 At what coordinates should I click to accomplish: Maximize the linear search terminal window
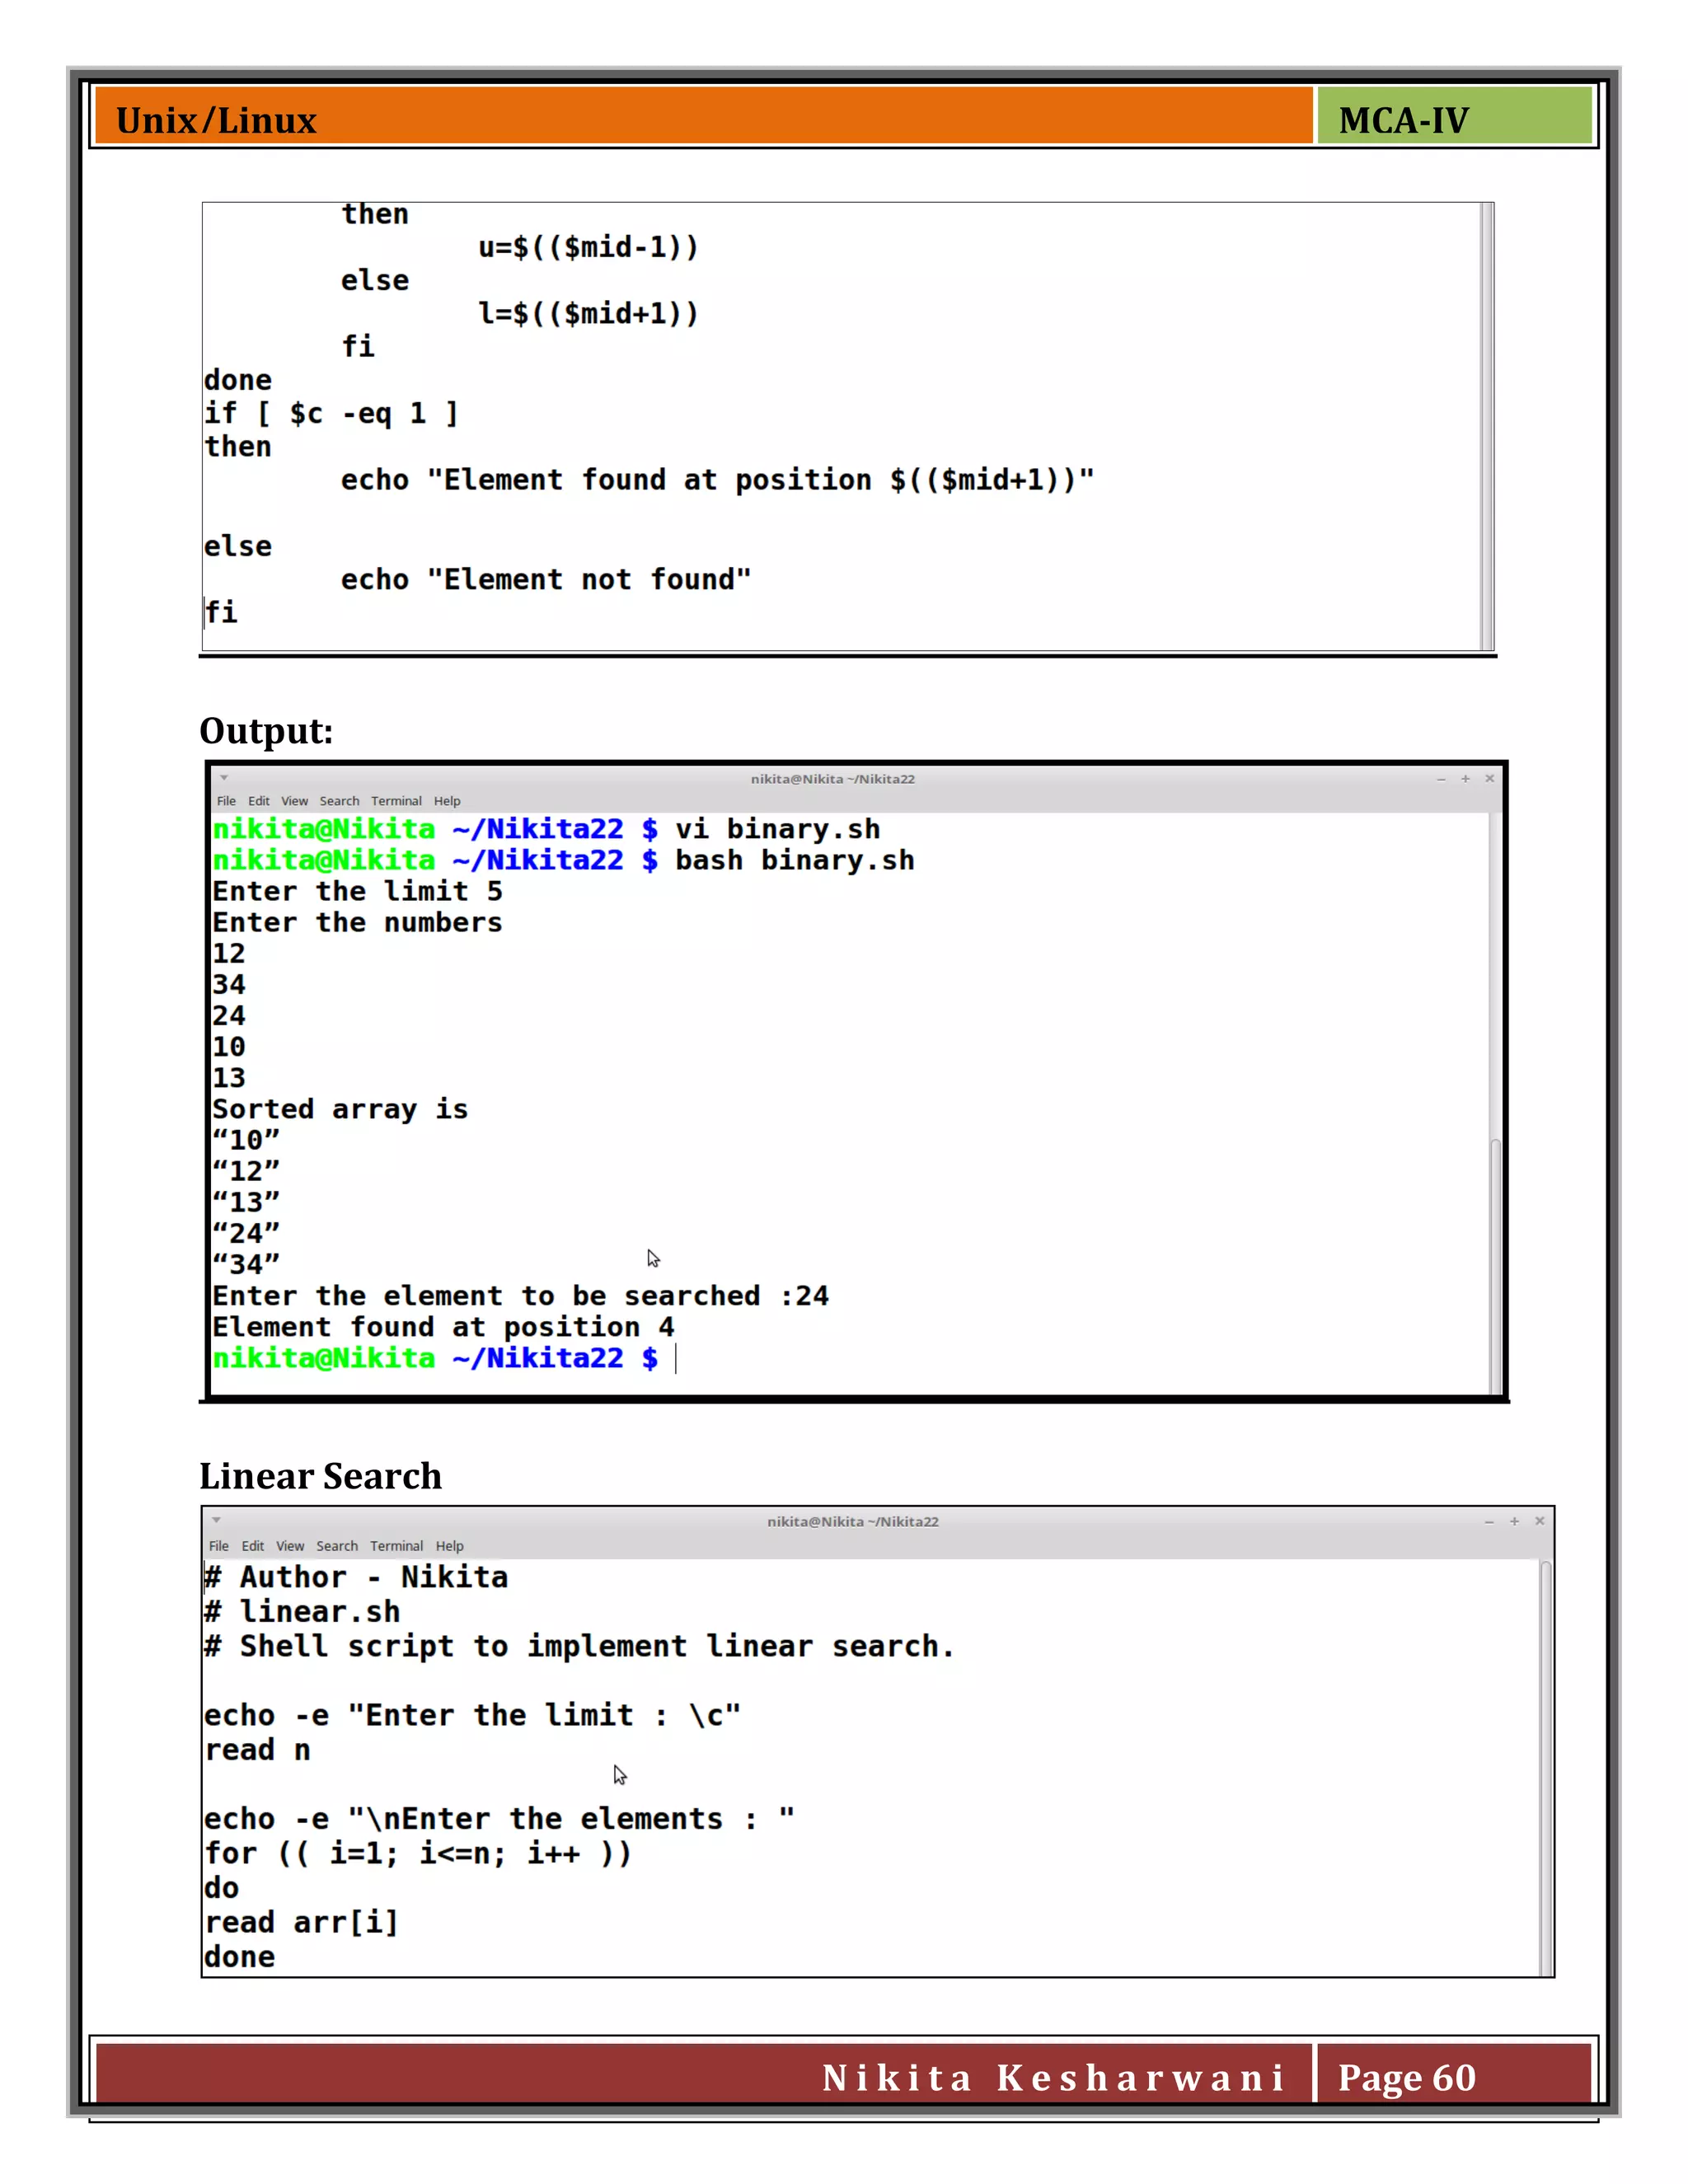1514,1522
